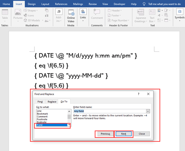
Task: Click the Date & Time icon
Action: (166, 15)
